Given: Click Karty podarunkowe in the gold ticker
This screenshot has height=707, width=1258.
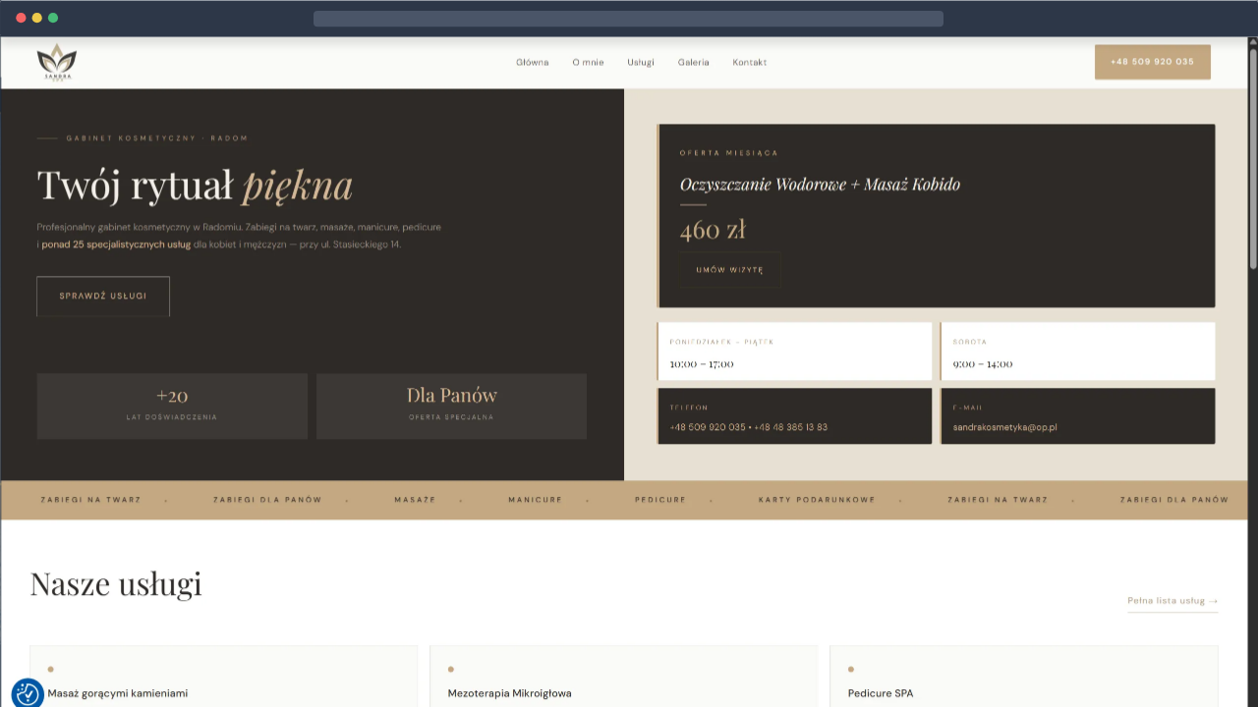Looking at the screenshot, I should click(x=817, y=500).
